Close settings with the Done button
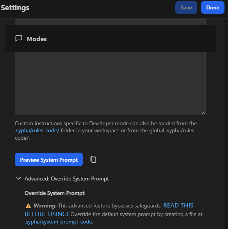Screen dimensions: 228x229 click(x=212, y=7)
